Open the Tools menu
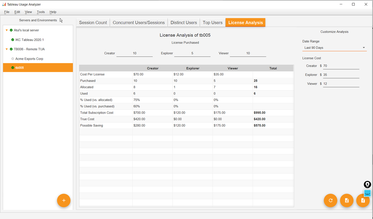The height and width of the screenshot is (219, 373). tap(41, 12)
